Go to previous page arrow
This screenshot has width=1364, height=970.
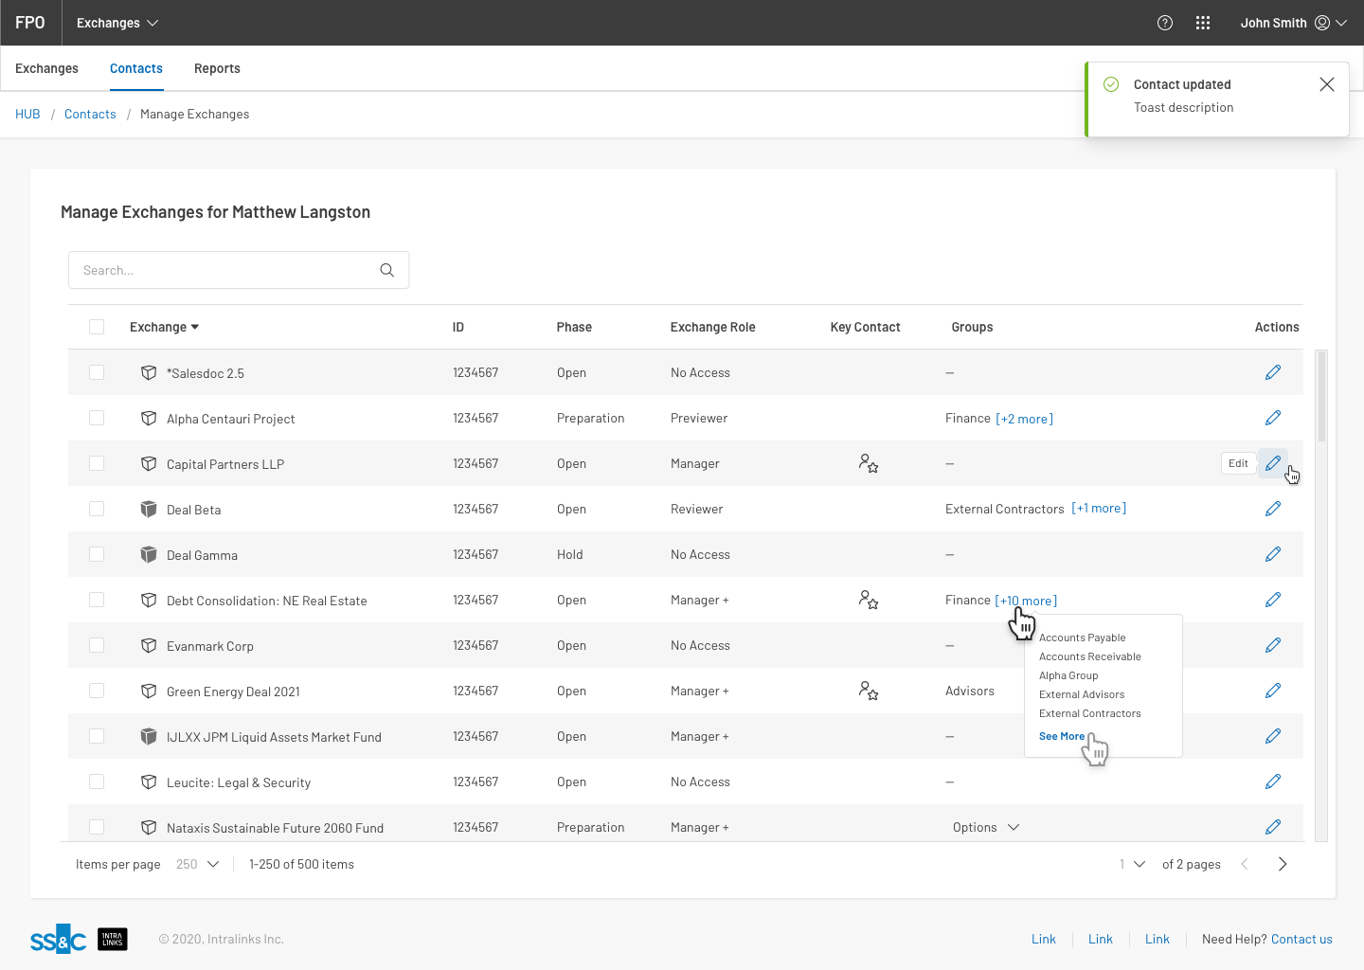pos(1245,864)
